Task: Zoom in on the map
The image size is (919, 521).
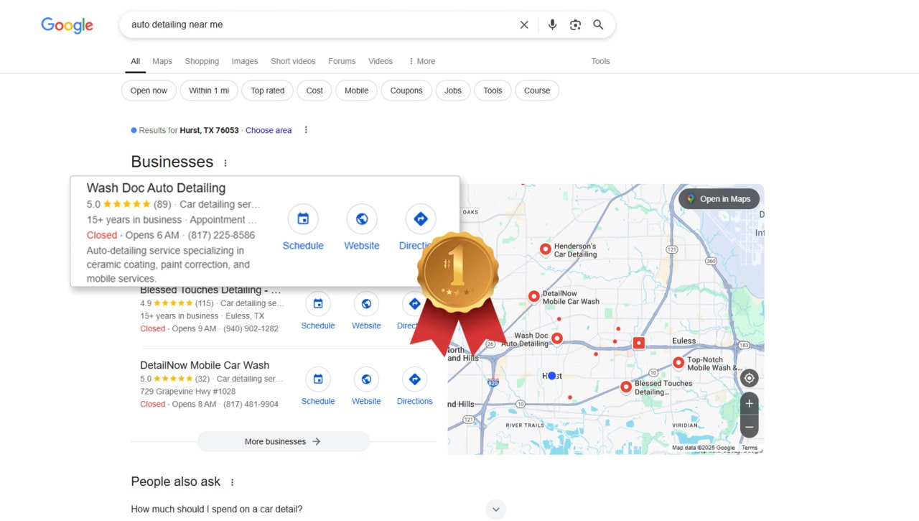Action: pyautogui.click(x=750, y=403)
